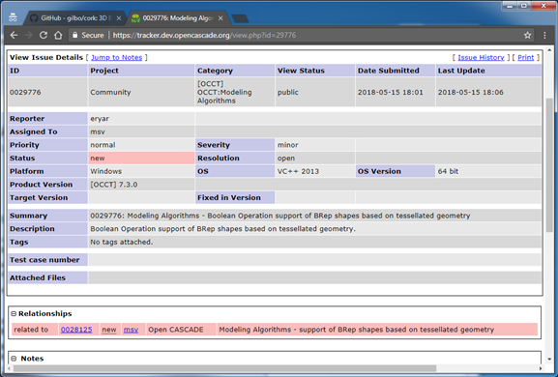Click the Platform value Windows
This screenshot has width=558, height=377.
point(106,171)
